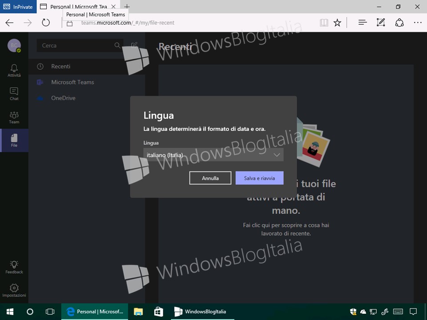Click the InPrivate indicator badge
The image size is (427, 320).
[18, 7]
